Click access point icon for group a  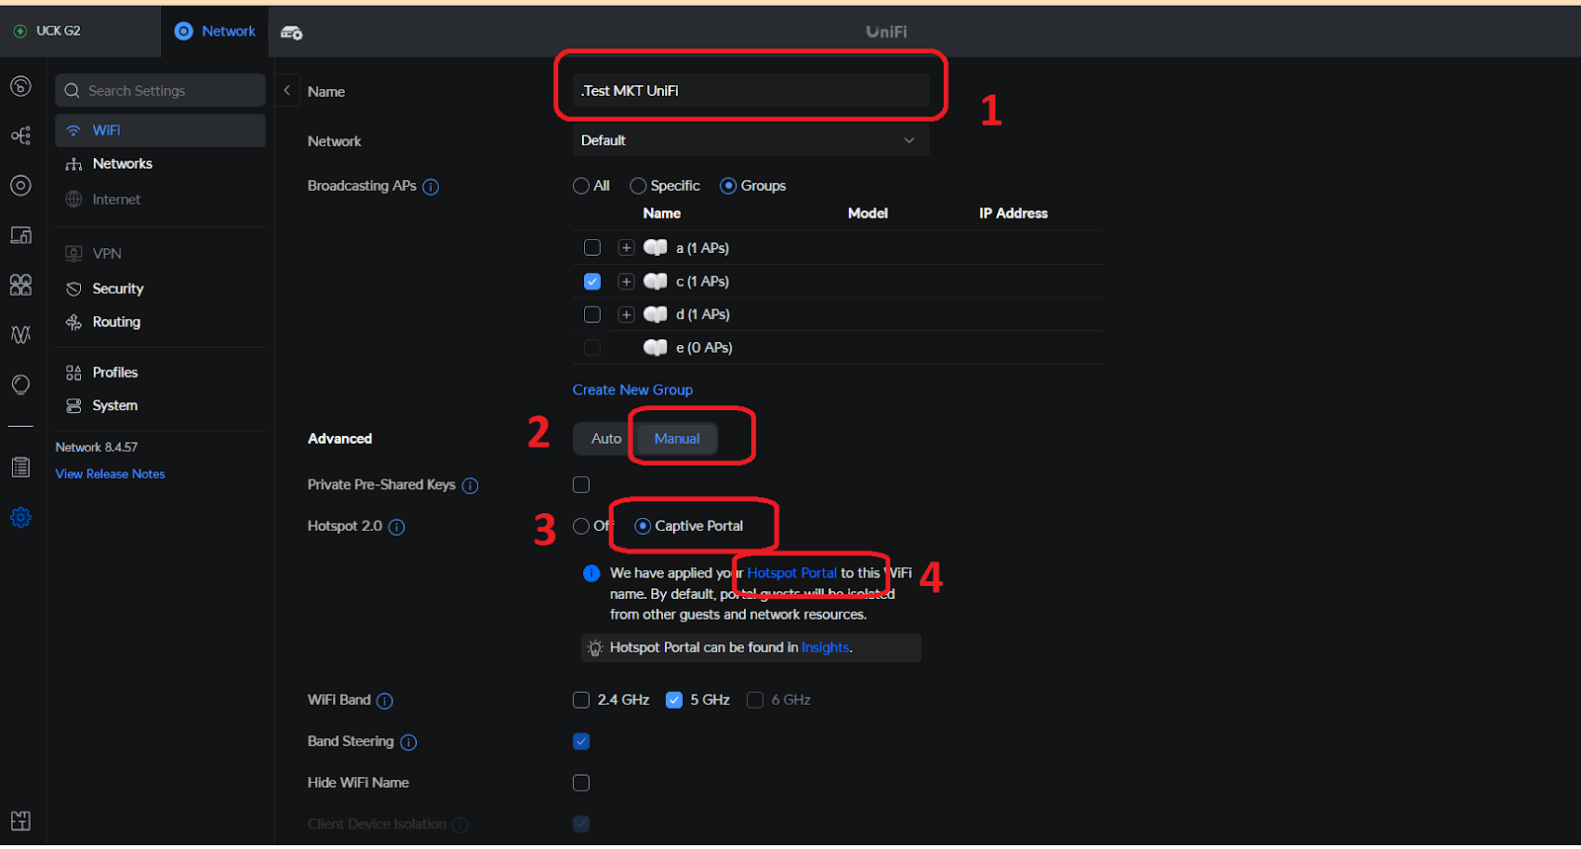[655, 247]
